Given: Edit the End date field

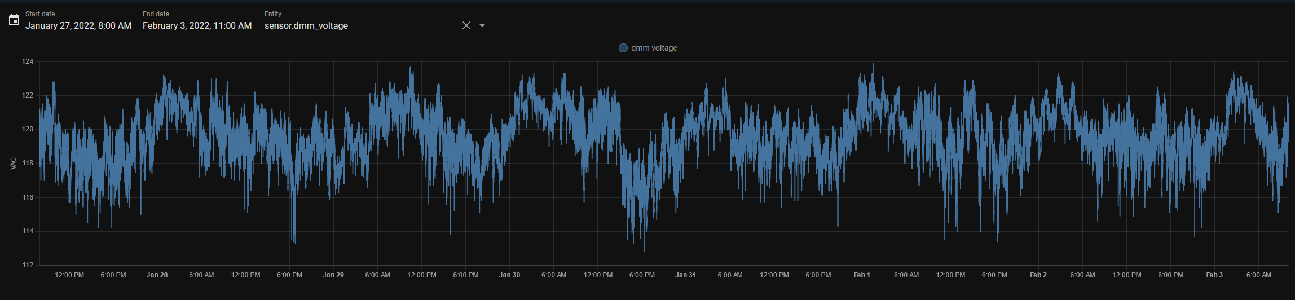Looking at the screenshot, I should click(x=197, y=25).
